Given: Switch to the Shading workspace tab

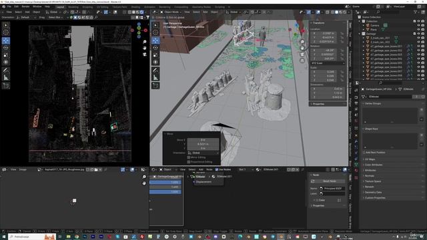Looking at the screenshot, I should point(135,7).
